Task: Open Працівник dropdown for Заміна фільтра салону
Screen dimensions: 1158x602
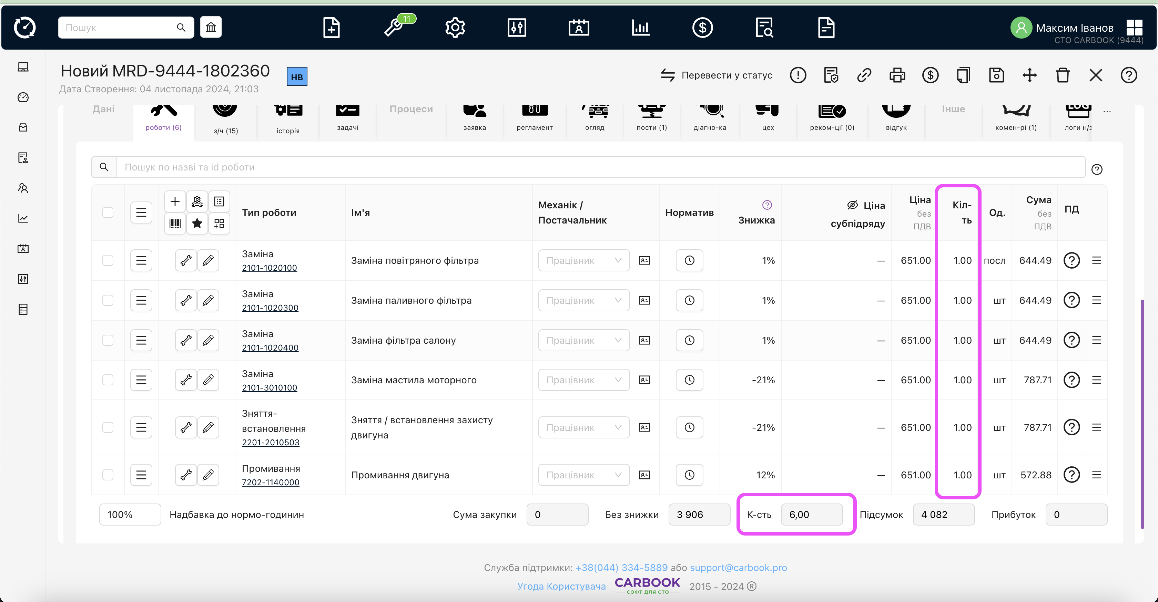Action: pos(583,340)
